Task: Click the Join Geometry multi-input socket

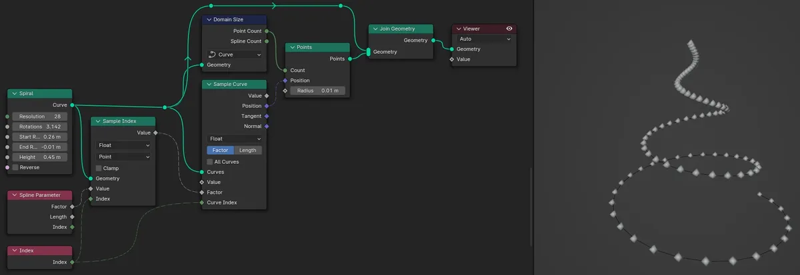Action: (368, 52)
